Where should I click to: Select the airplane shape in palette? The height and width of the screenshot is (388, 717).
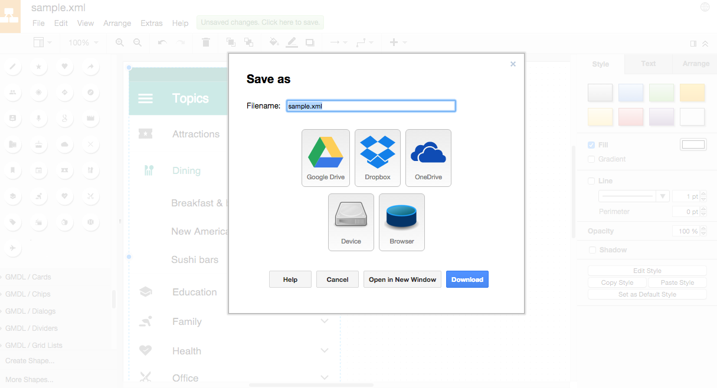[x=13, y=248]
